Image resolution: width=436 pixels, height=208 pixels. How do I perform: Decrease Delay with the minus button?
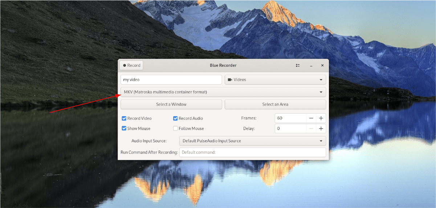click(311, 128)
